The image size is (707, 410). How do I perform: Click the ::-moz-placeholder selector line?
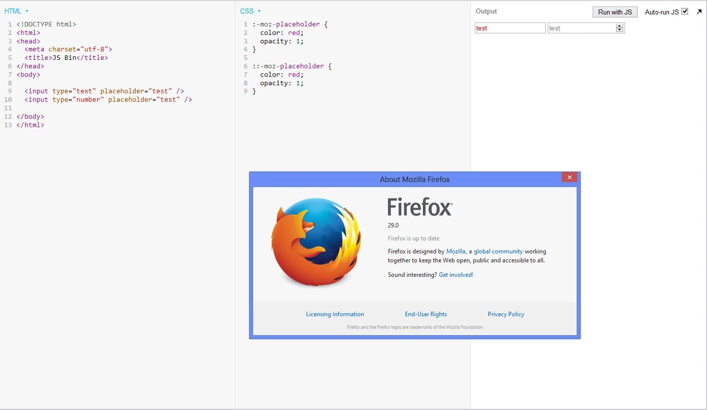pyautogui.click(x=292, y=66)
